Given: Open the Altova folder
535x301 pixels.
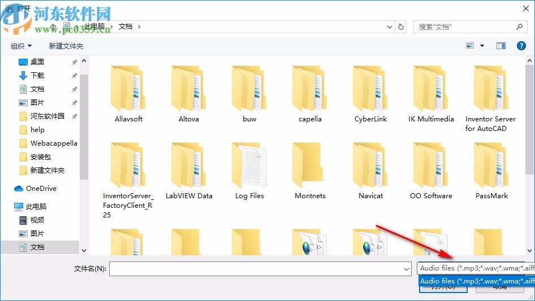Looking at the screenshot, I should (189, 94).
